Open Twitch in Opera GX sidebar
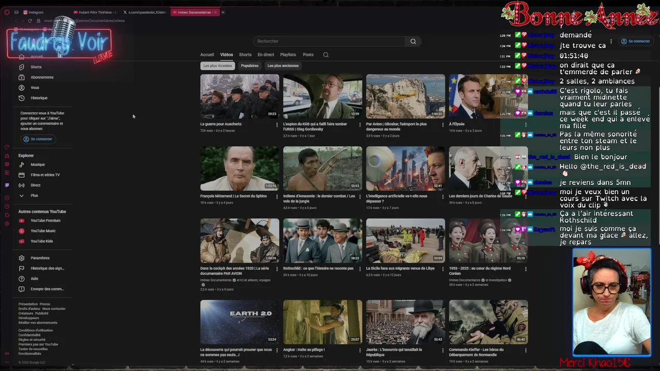This screenshot has height=371, width=660. pos(7,185)
